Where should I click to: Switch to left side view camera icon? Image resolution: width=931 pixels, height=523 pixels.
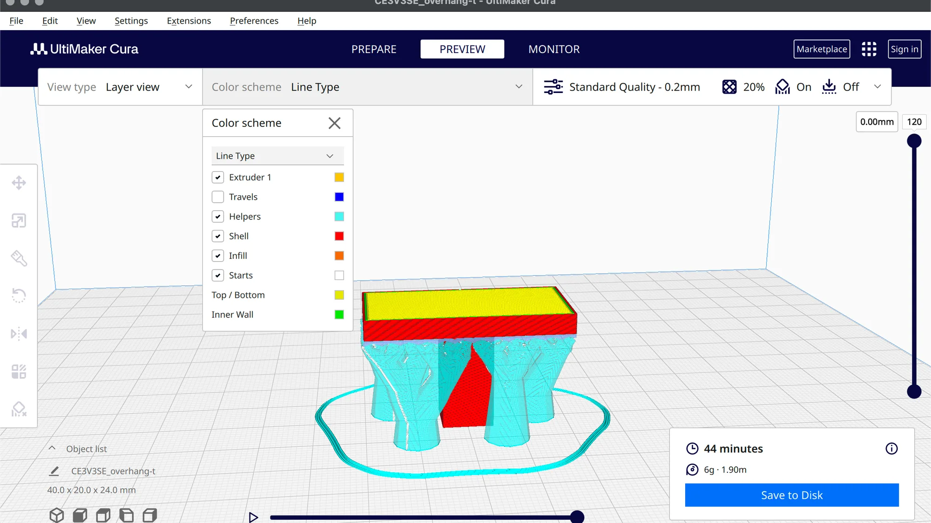coord(127,515)
